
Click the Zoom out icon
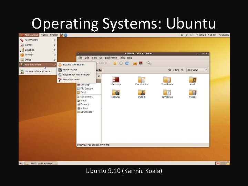pyautogui.click(x=169, y=70)
